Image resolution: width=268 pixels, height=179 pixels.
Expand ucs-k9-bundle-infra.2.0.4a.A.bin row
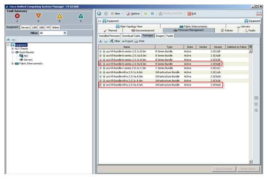(x=101, y=85)
